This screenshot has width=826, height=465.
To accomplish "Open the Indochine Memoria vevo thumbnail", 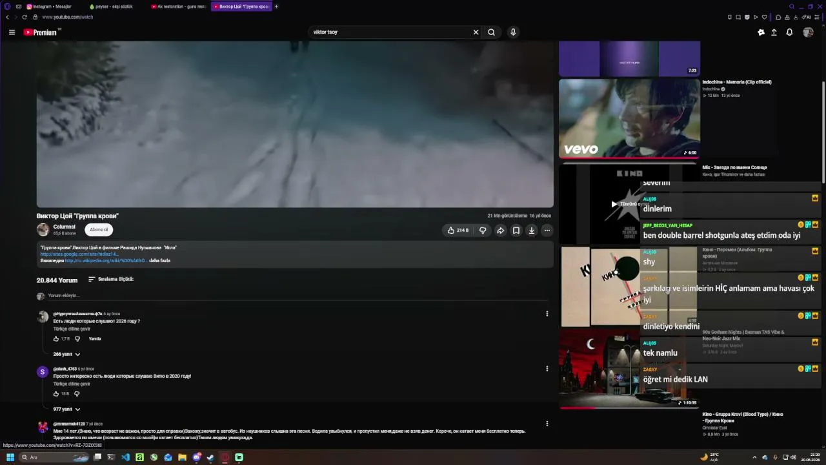I will pyautogui.click(x=629, y=118).
